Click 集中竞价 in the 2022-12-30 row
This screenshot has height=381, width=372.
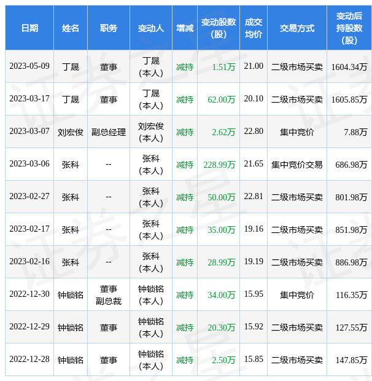pos(297,295)
